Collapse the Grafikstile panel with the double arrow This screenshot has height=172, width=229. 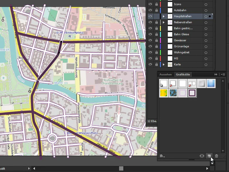216,75
